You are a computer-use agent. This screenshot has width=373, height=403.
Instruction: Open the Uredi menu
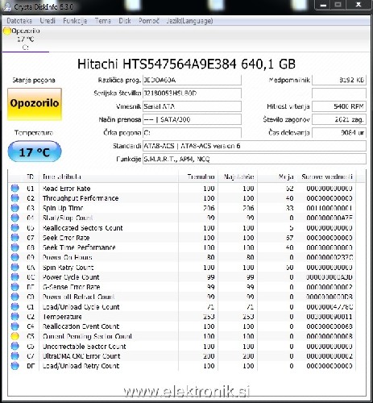tap(48, 21)
